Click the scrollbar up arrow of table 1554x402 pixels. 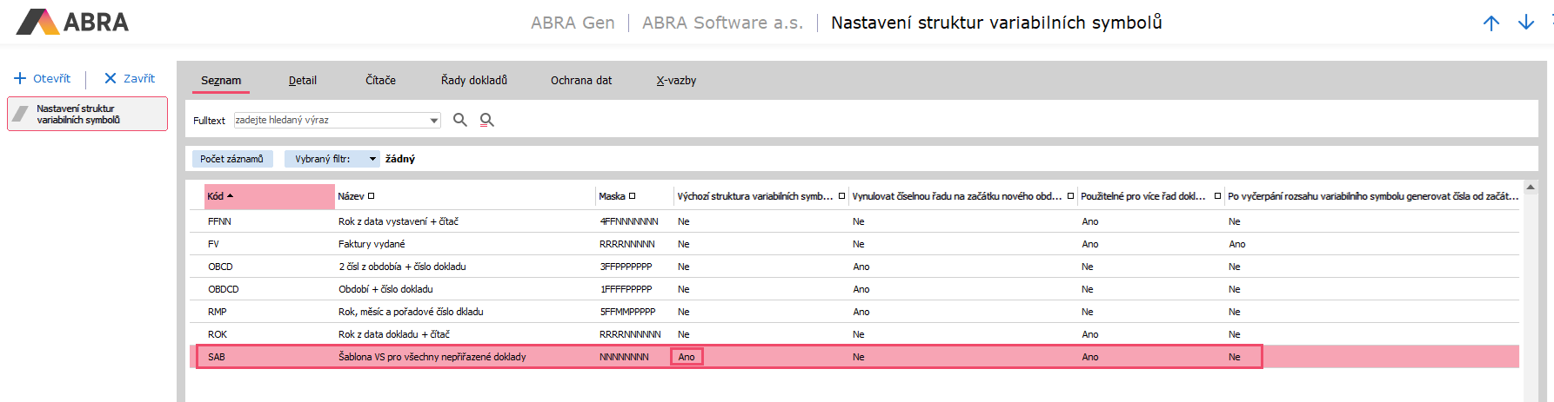click(1531, 187)
